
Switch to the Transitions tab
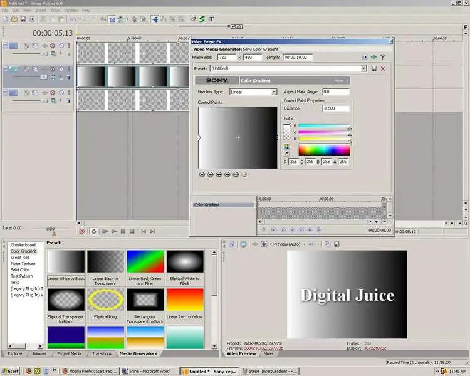pyautogui.click(x=102, y=354)
